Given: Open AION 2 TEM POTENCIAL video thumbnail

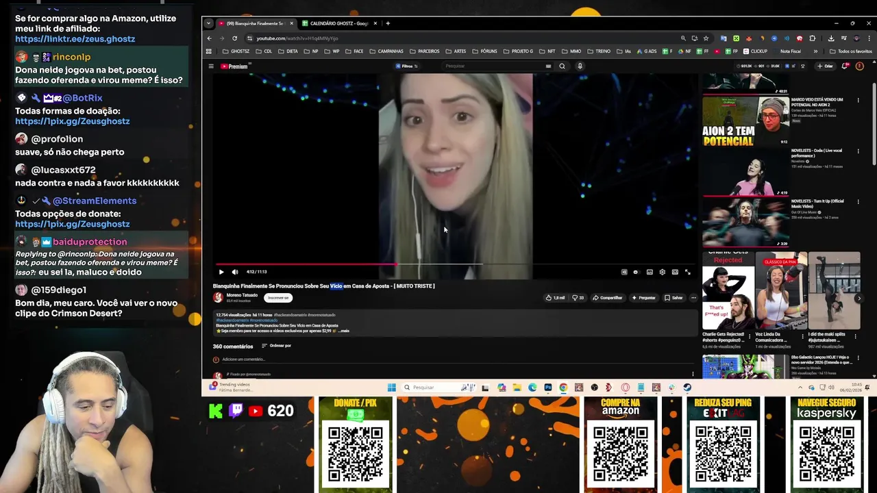Looking at the screenshot, I should coord(745,121).
